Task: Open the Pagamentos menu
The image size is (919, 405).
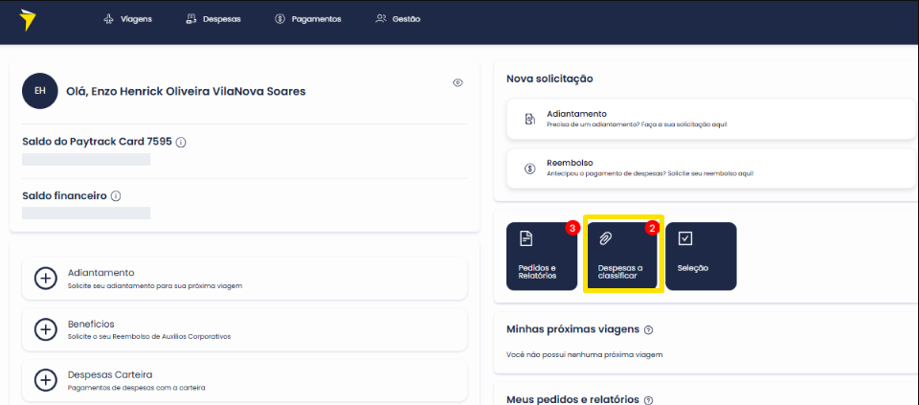Action: tap(307, 19)
